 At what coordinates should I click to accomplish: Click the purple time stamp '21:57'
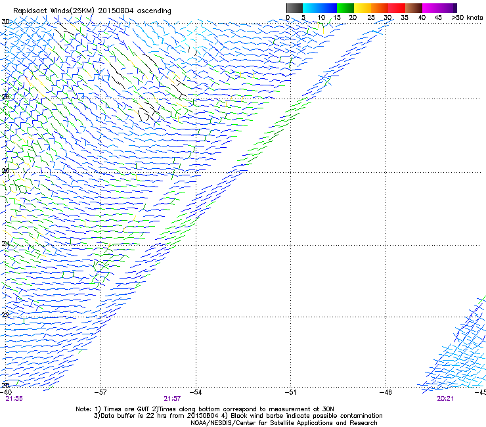[172, 399]
